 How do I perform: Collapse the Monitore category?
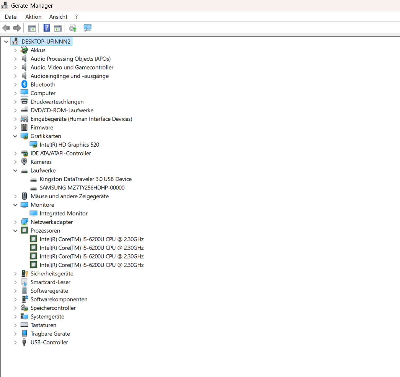15,205
